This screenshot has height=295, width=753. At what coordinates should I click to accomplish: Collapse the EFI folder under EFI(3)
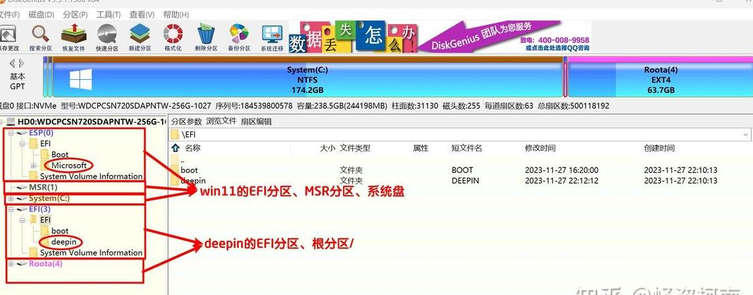coord(22,220)
